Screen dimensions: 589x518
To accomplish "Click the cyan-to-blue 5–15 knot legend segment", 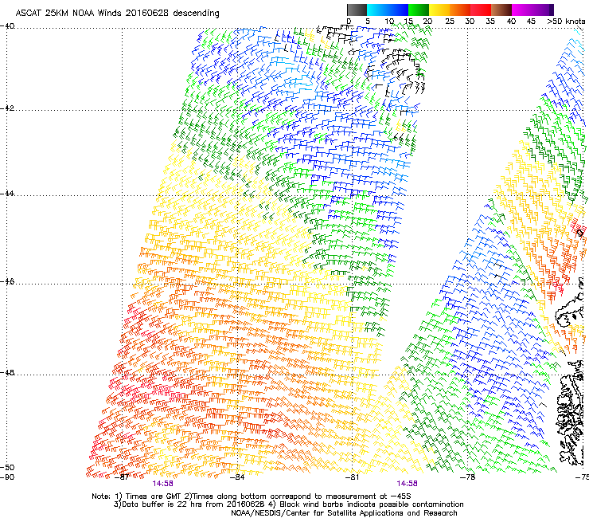I will (388, 10).
